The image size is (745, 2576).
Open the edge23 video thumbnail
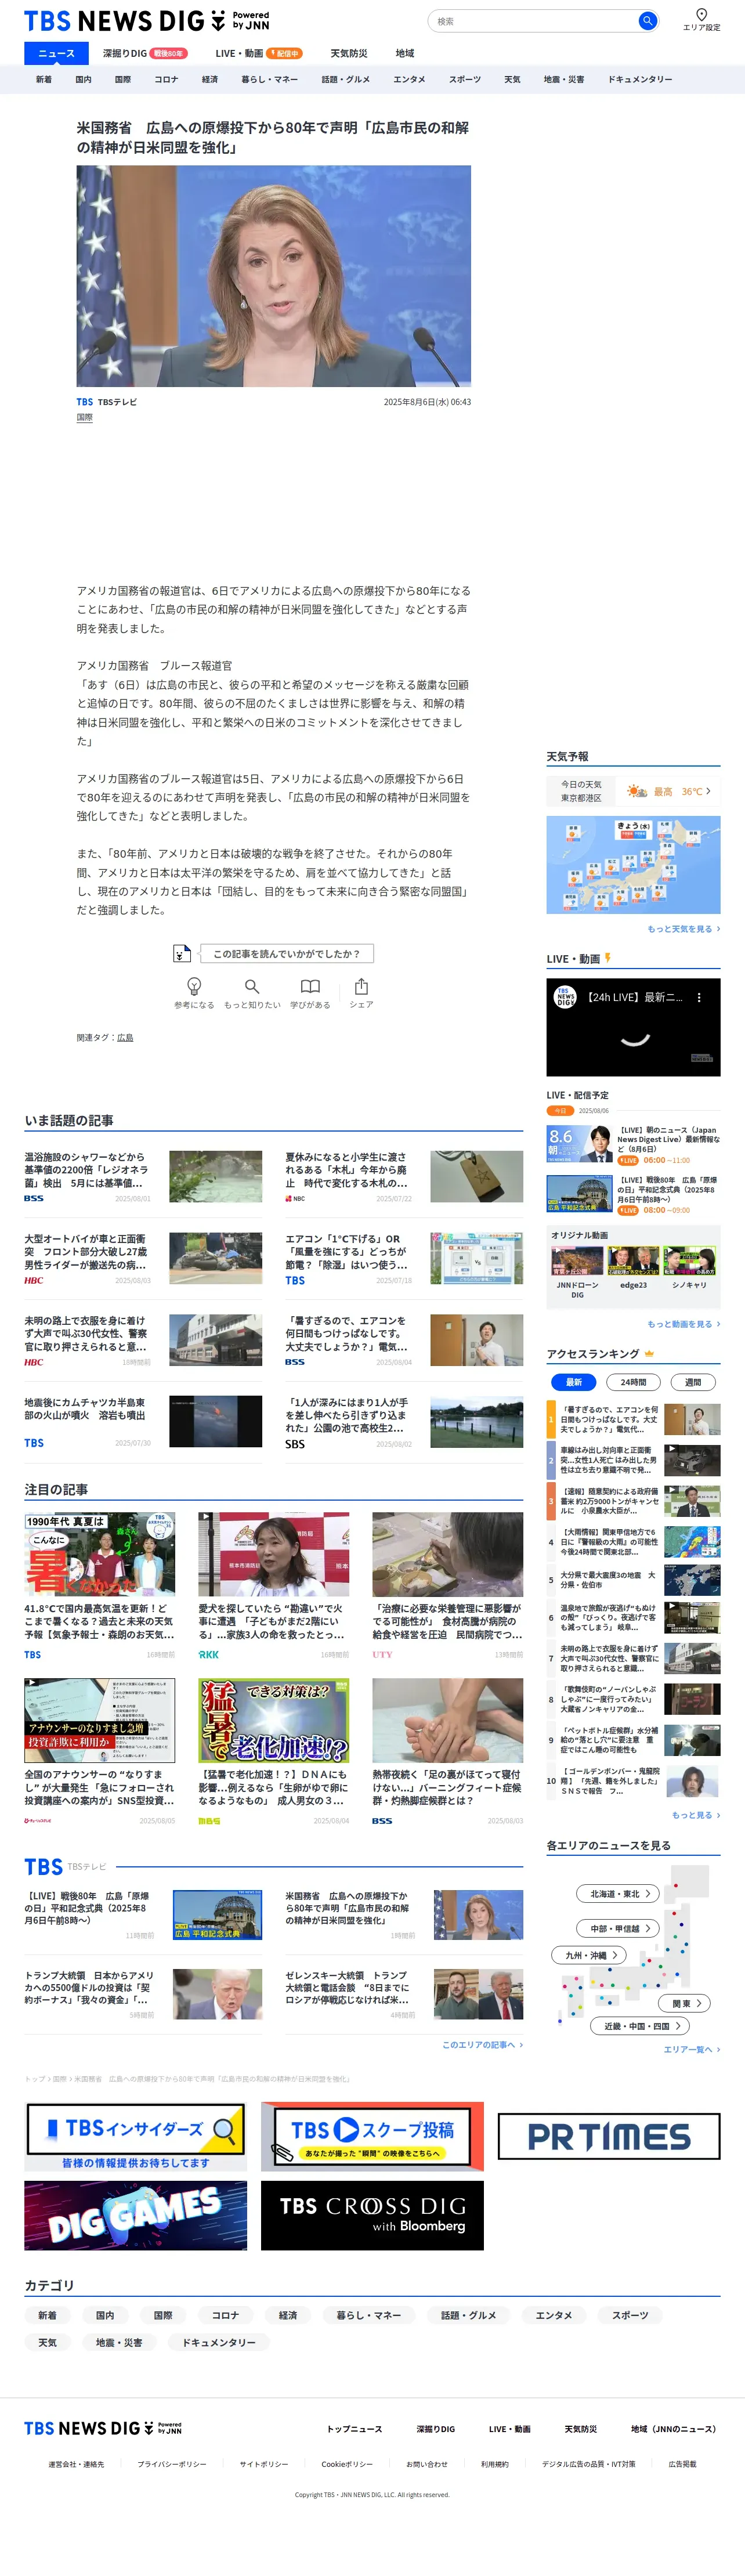pos(633,1261)
